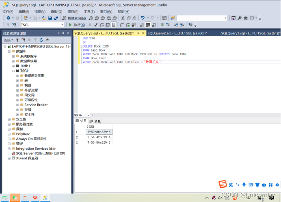Click the Open File folder icon
Screen dimensions: 281x202
[x=44, y=18]
